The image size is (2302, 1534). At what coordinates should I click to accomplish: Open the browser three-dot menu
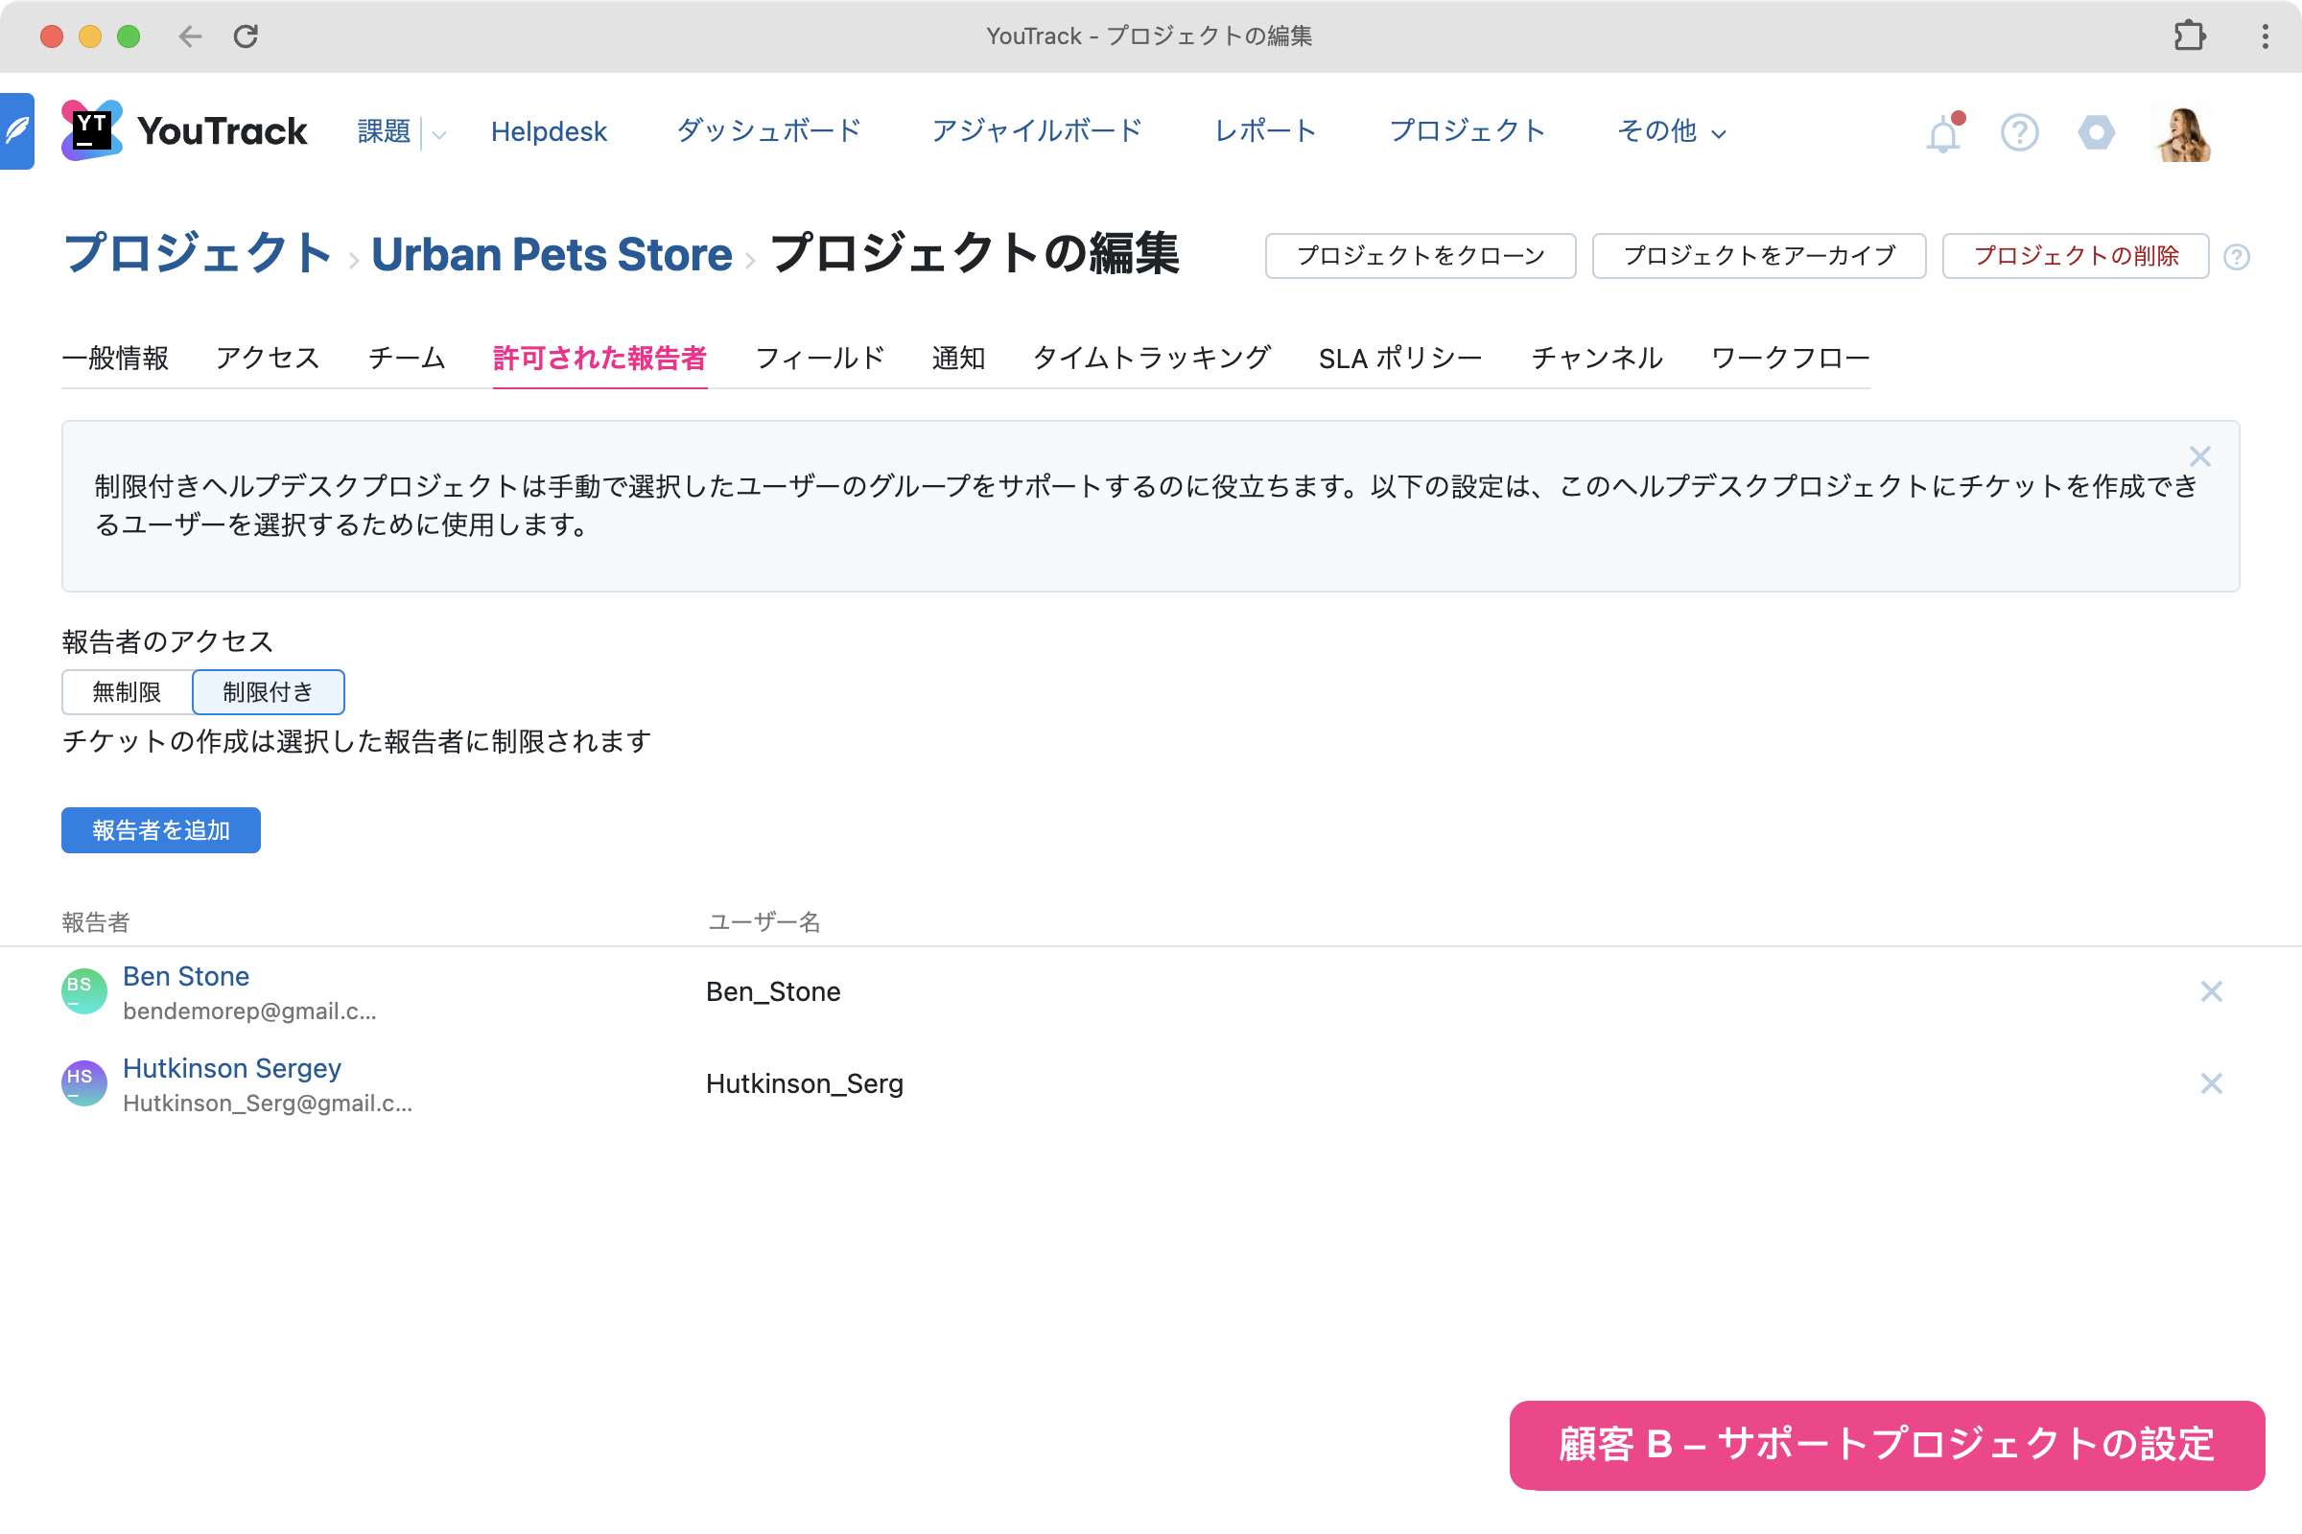(x=2265, y=36)
